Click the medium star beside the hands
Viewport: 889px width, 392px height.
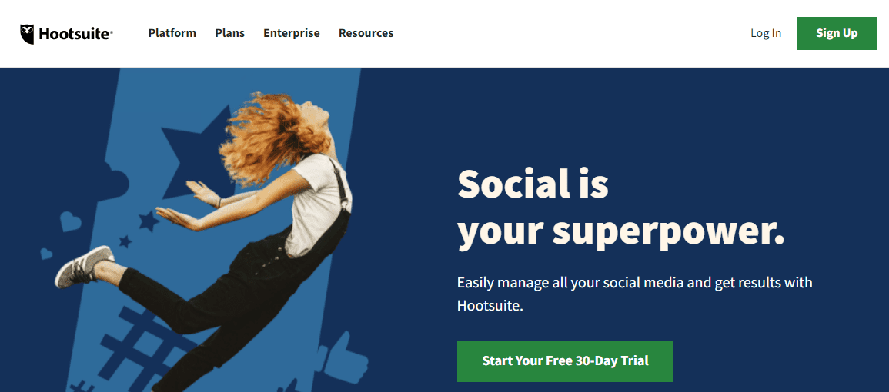tap(149, 221)
